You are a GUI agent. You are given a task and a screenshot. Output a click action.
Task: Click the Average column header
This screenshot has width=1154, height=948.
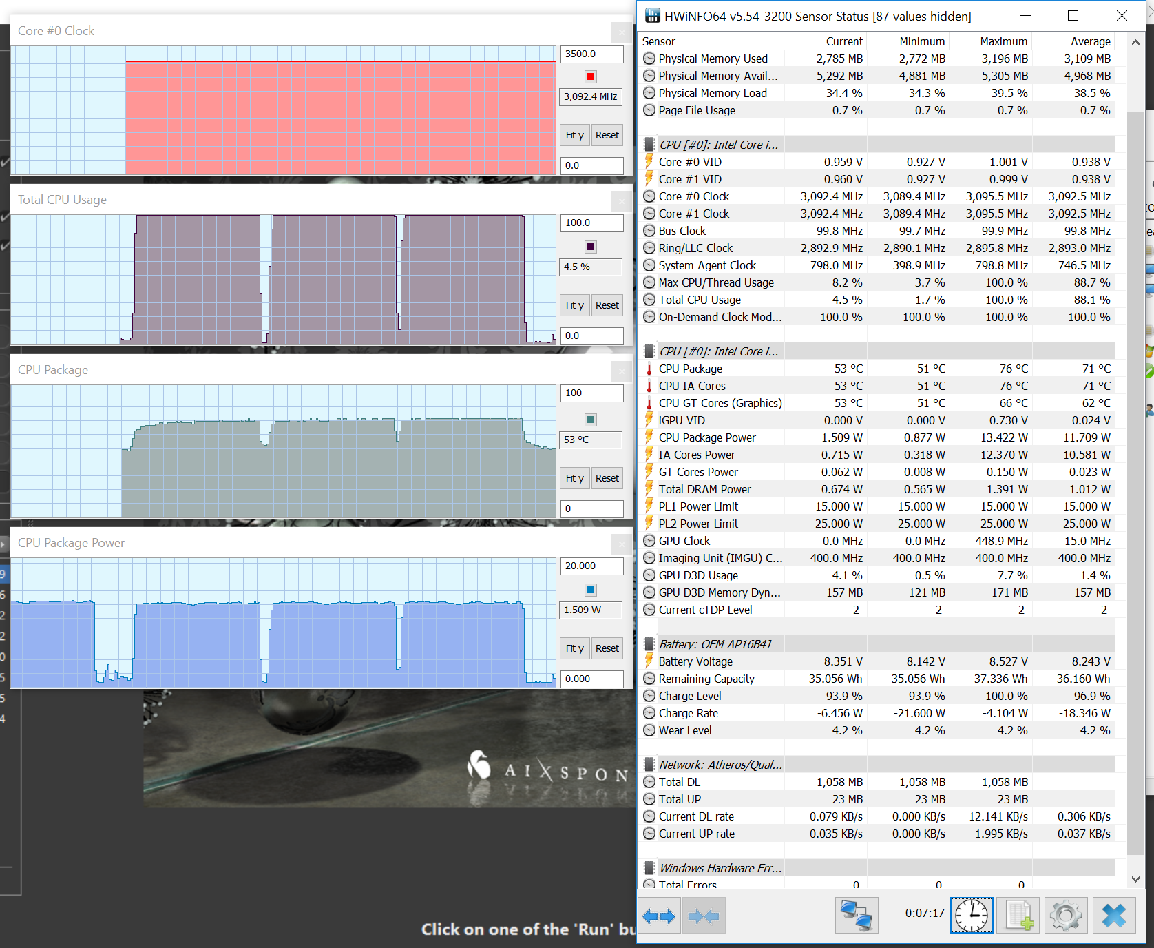click(x=1073, y=41)
